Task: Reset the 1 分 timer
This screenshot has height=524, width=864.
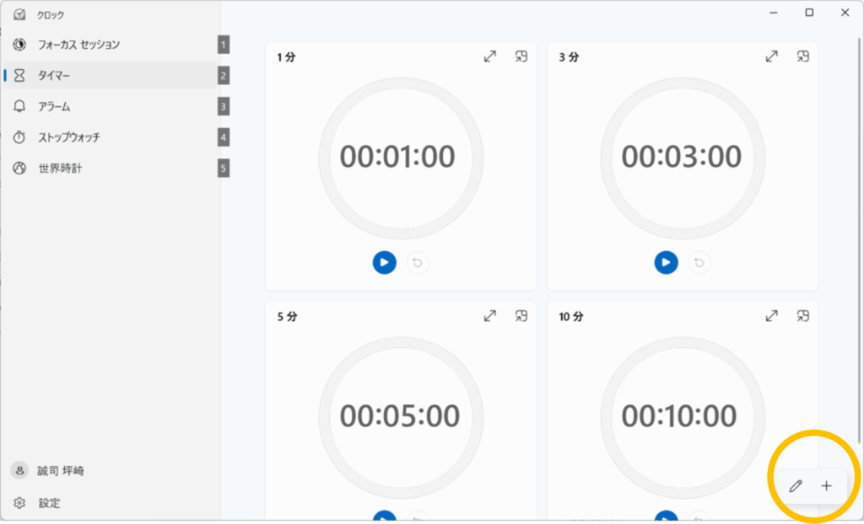Action: pos(418,263)
